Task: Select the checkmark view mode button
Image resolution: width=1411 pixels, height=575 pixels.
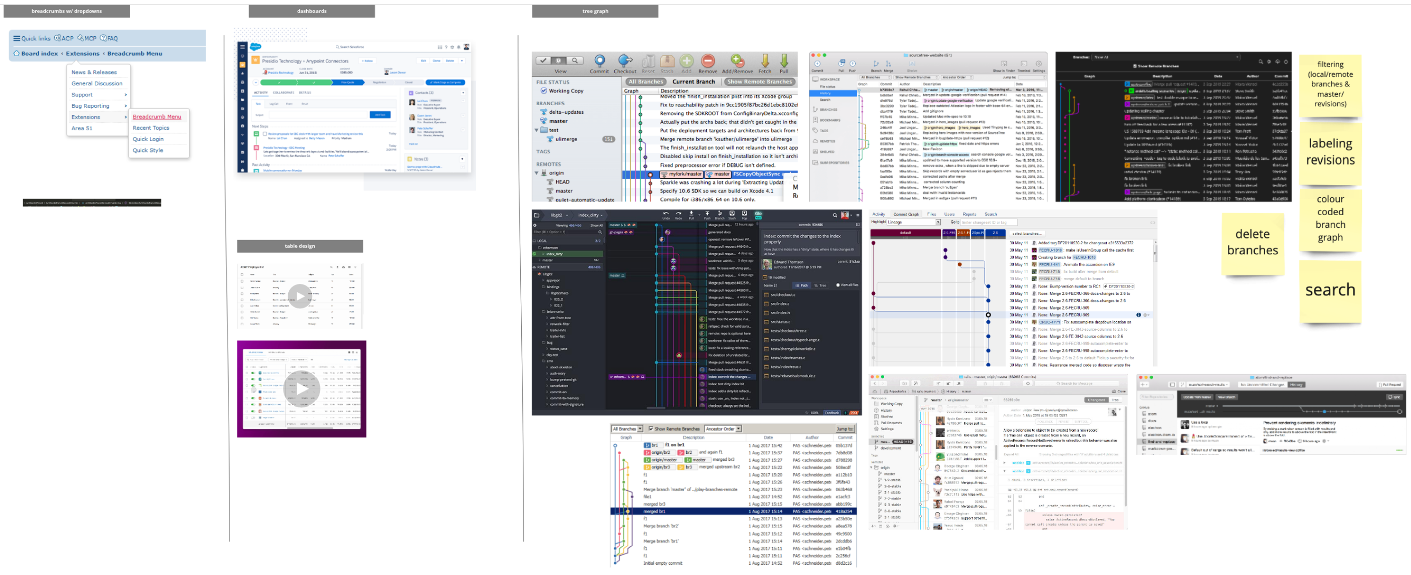Action: (x=543, y=61)
